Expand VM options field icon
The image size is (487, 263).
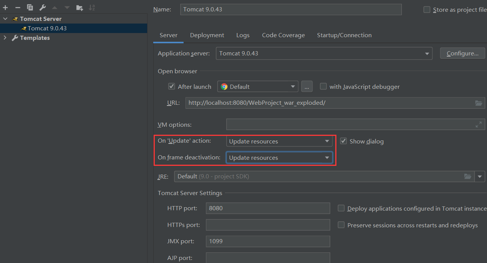[x=479, y=124]
